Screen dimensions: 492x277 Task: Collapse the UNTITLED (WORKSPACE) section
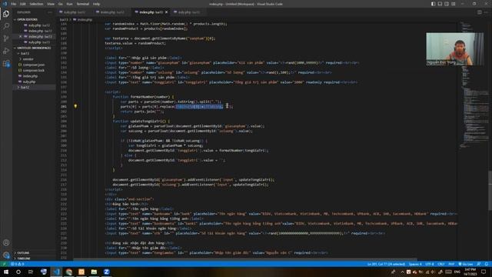click(x=34, y=48)
